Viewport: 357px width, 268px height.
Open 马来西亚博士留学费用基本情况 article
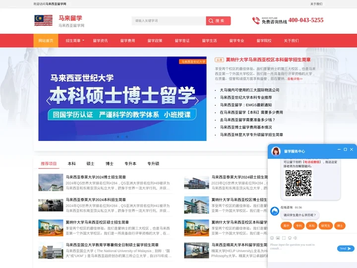[246, 127]
